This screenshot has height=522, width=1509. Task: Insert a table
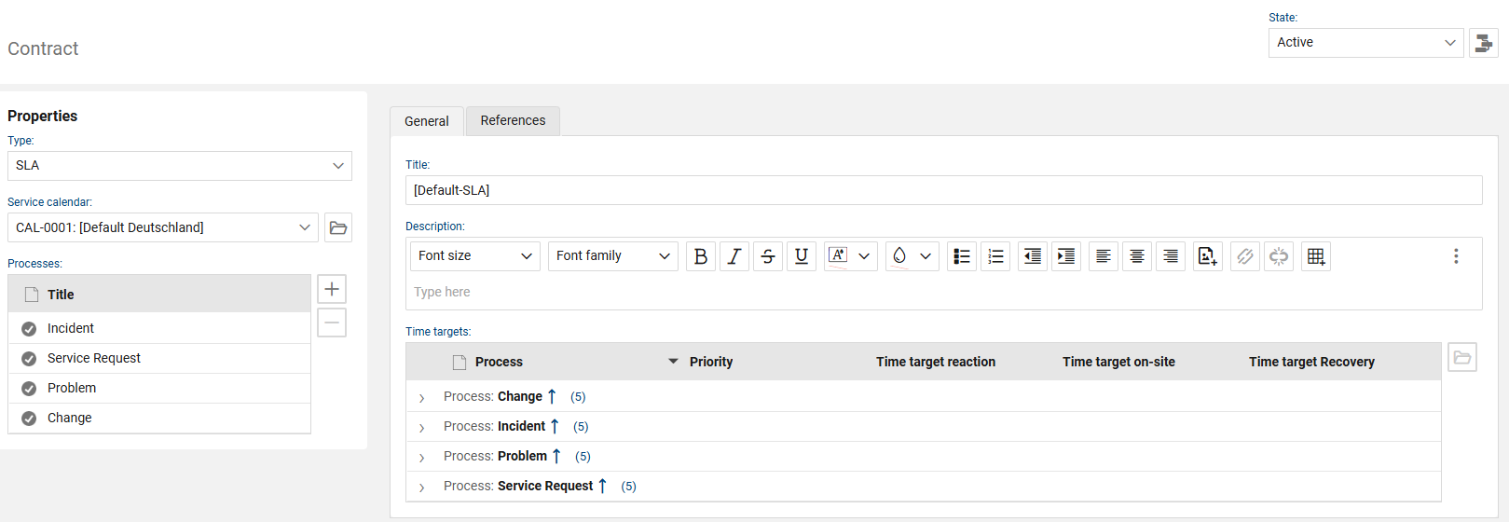[x=1316, y=256]
